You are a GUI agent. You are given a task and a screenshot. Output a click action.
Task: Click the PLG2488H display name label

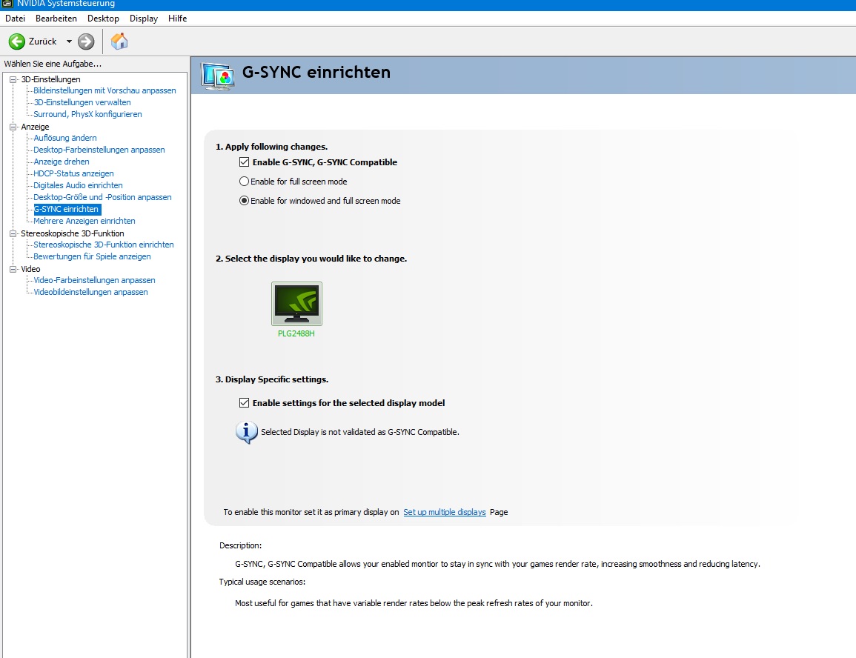(x=296, y=334)
